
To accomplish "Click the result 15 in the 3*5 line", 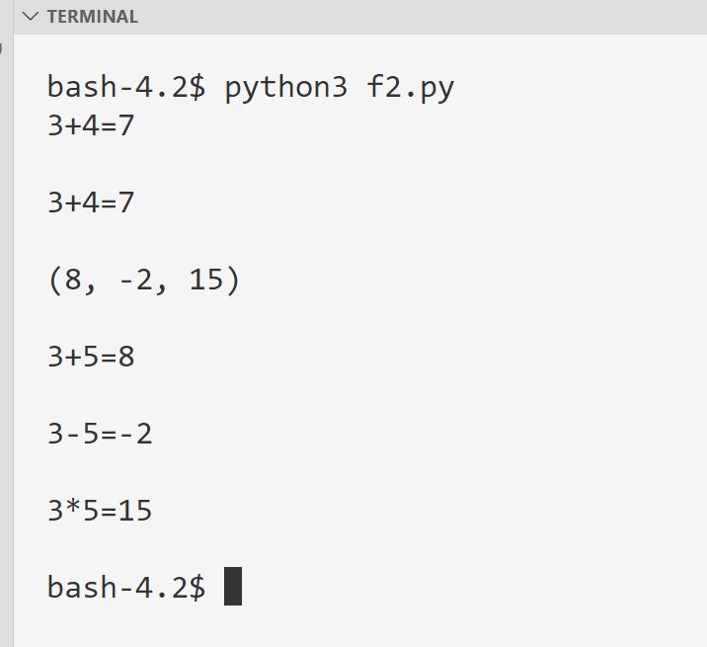I will 135,511.
